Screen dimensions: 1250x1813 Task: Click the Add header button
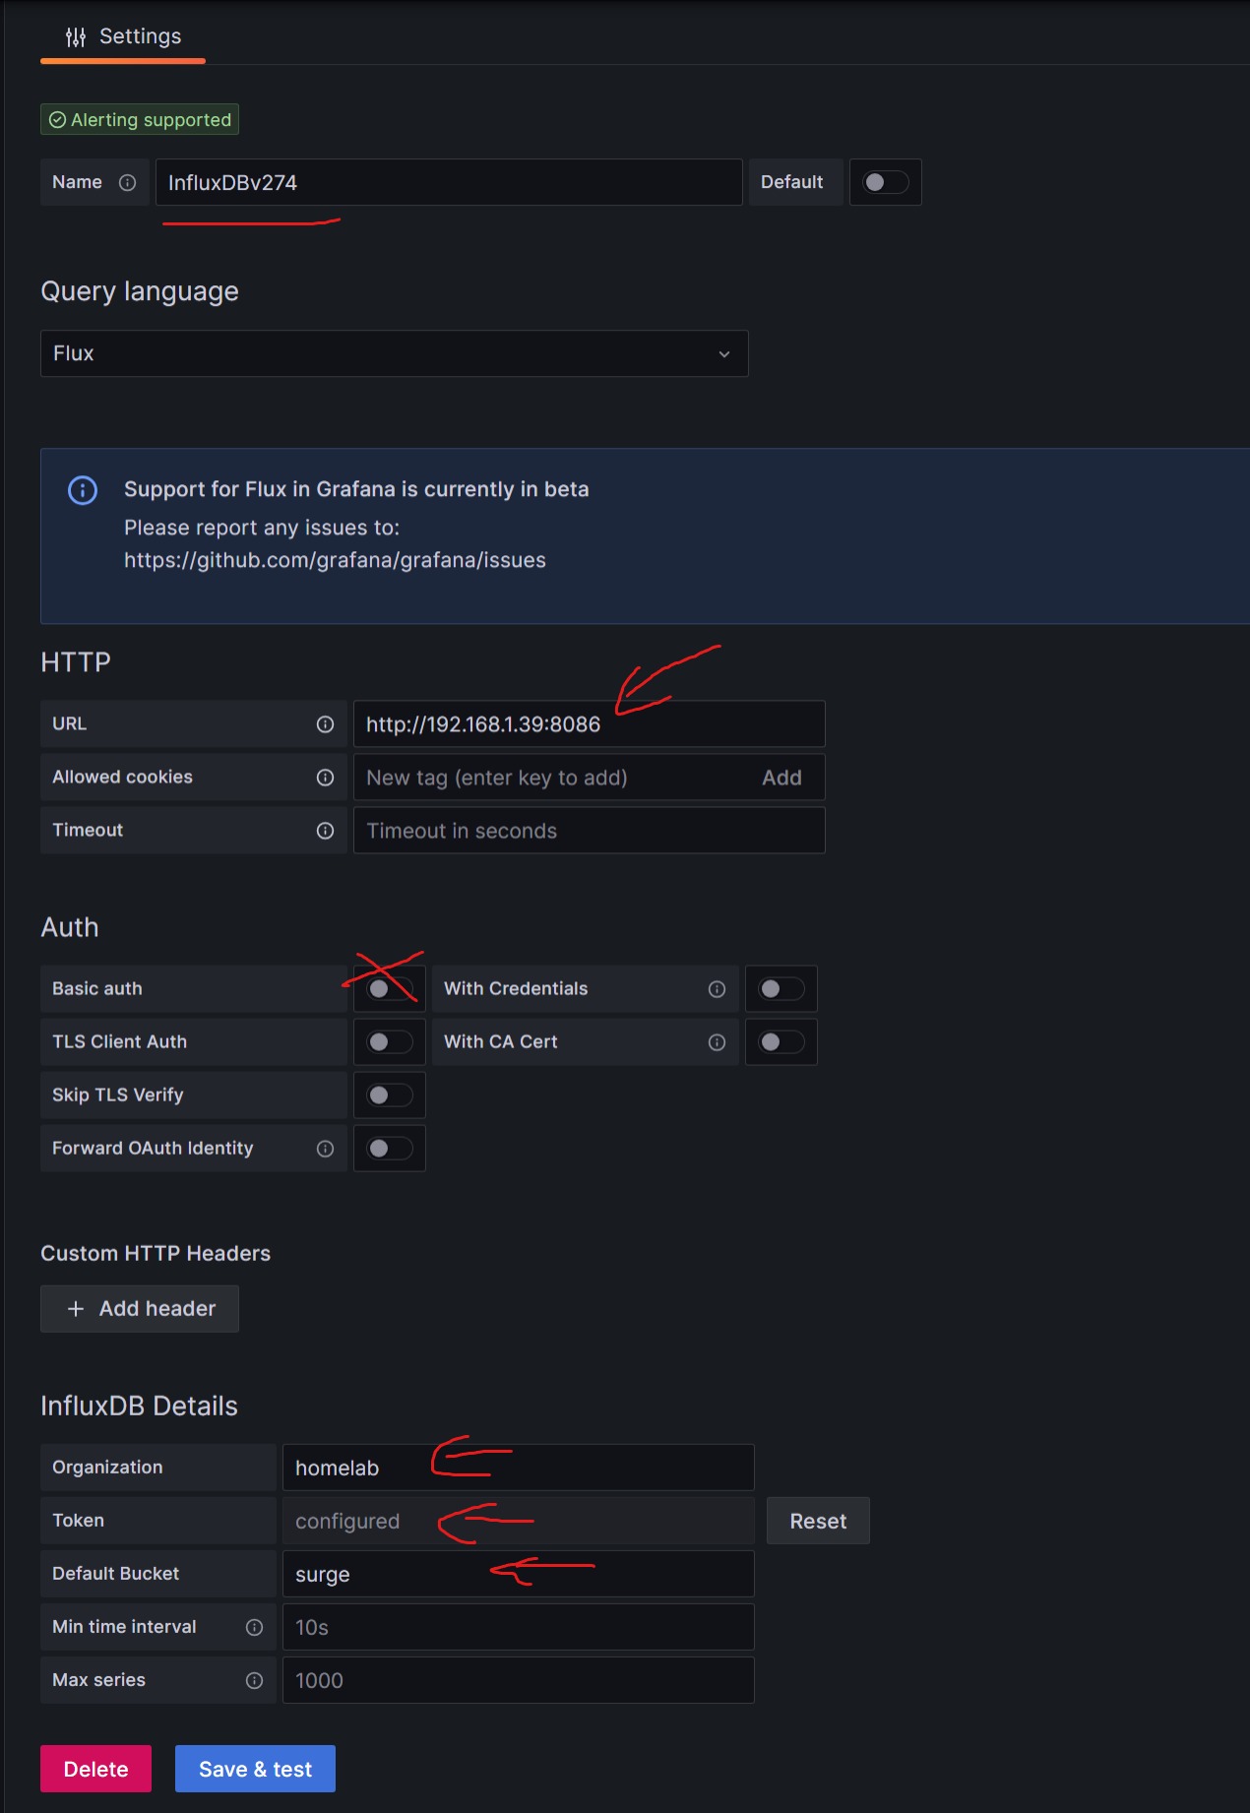point(140,1309)
